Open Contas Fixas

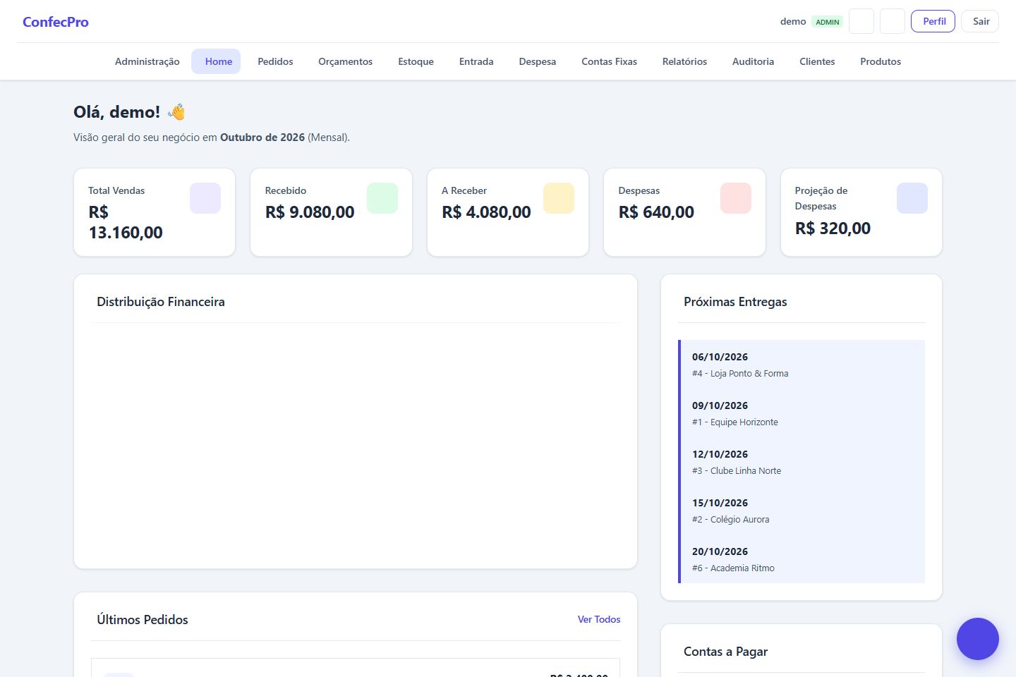tap(610, 61)
